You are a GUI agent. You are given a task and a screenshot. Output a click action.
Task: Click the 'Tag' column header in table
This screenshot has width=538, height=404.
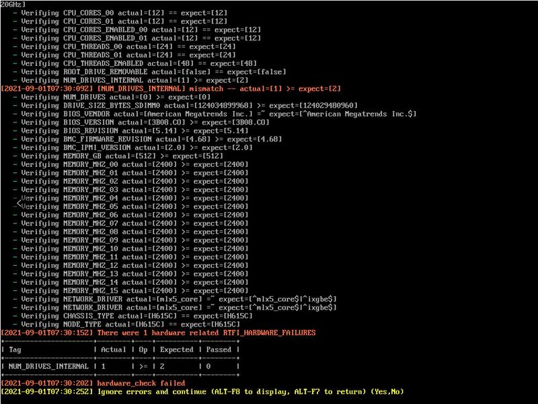click(x=15, y=349)
